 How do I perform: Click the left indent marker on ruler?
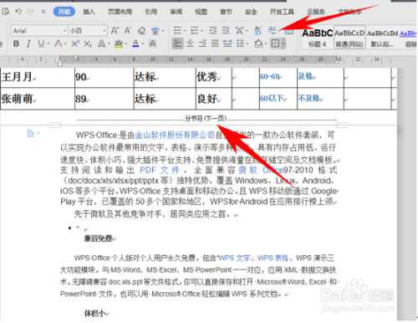(59, 64)
